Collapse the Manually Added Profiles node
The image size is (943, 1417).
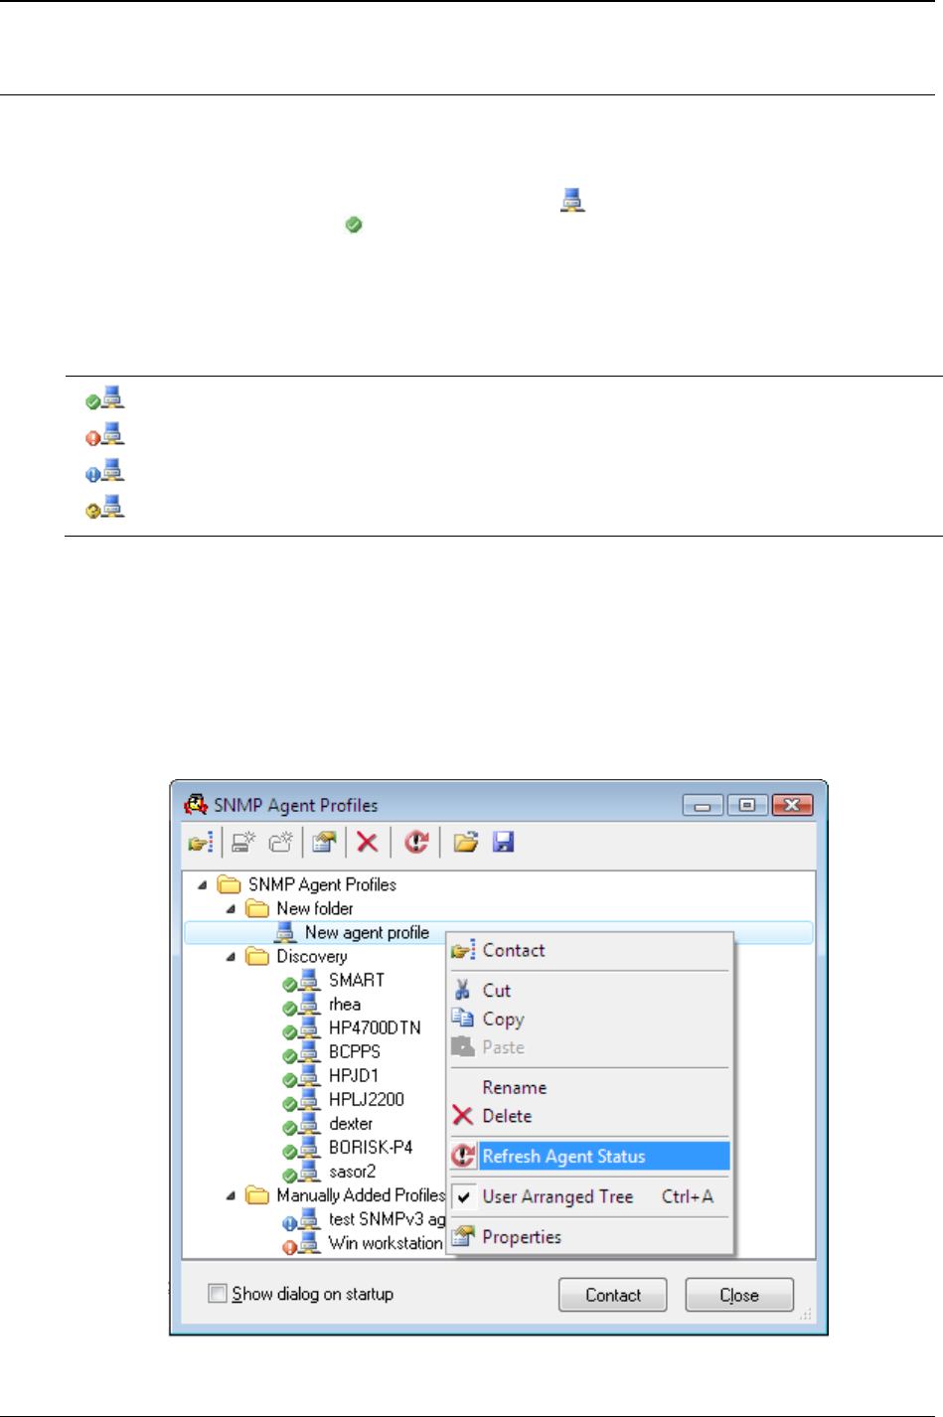pyautogui.click(x=231, y=1195)
